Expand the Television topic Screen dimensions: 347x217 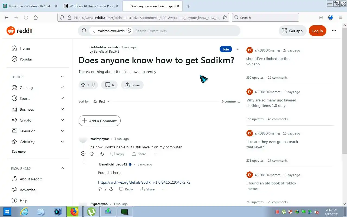tap(62, 131)
